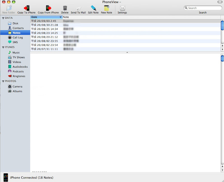Click the iPhone device icon in status bar
The image size is (224, 182).
6,178
